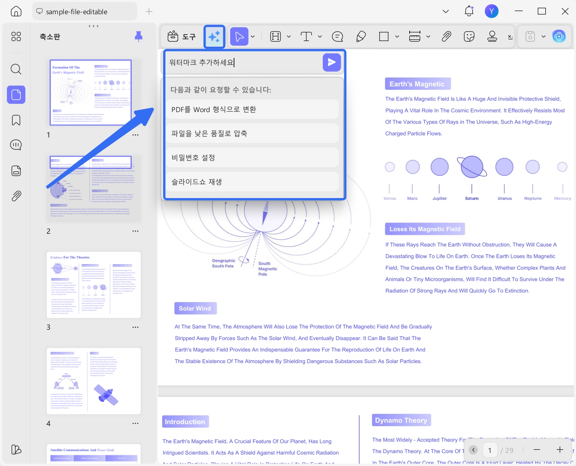The width and height of the screenshot is (576, 466).
Task: Choose '비밀번호 설정' suggestion
Action: (x=252, y=158)
